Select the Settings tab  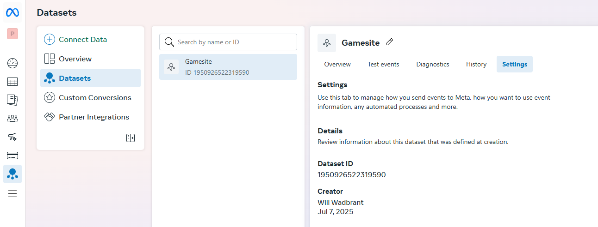[515, 64]
